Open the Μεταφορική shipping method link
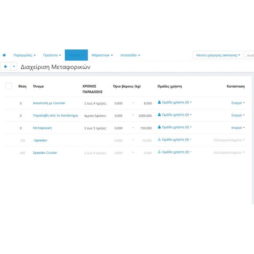This screenshot has height=254, width=254. click(42, 128)
